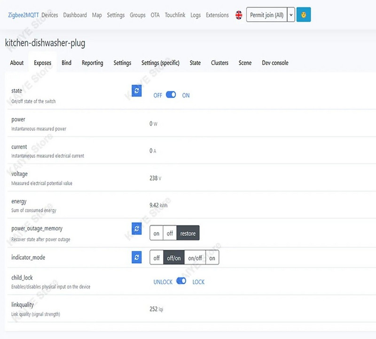Set power outage memory to off
Screen dimensions: 376x339
pos(170,234)
